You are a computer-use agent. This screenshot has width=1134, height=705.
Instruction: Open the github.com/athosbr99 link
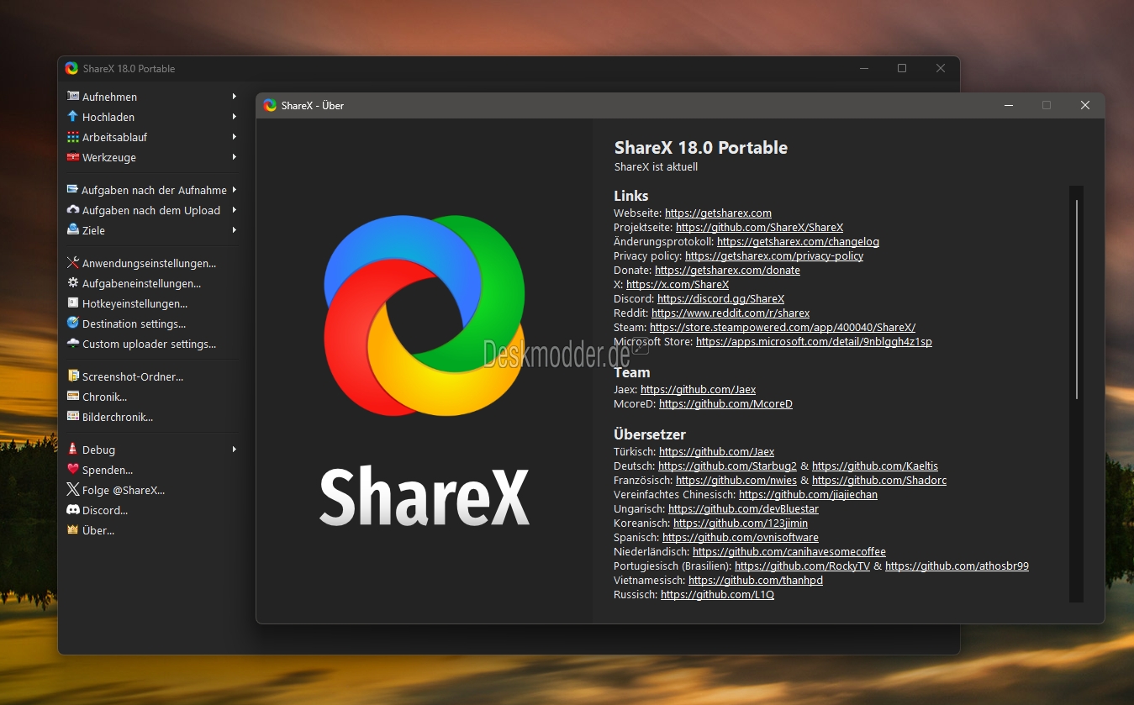(957, 566)
